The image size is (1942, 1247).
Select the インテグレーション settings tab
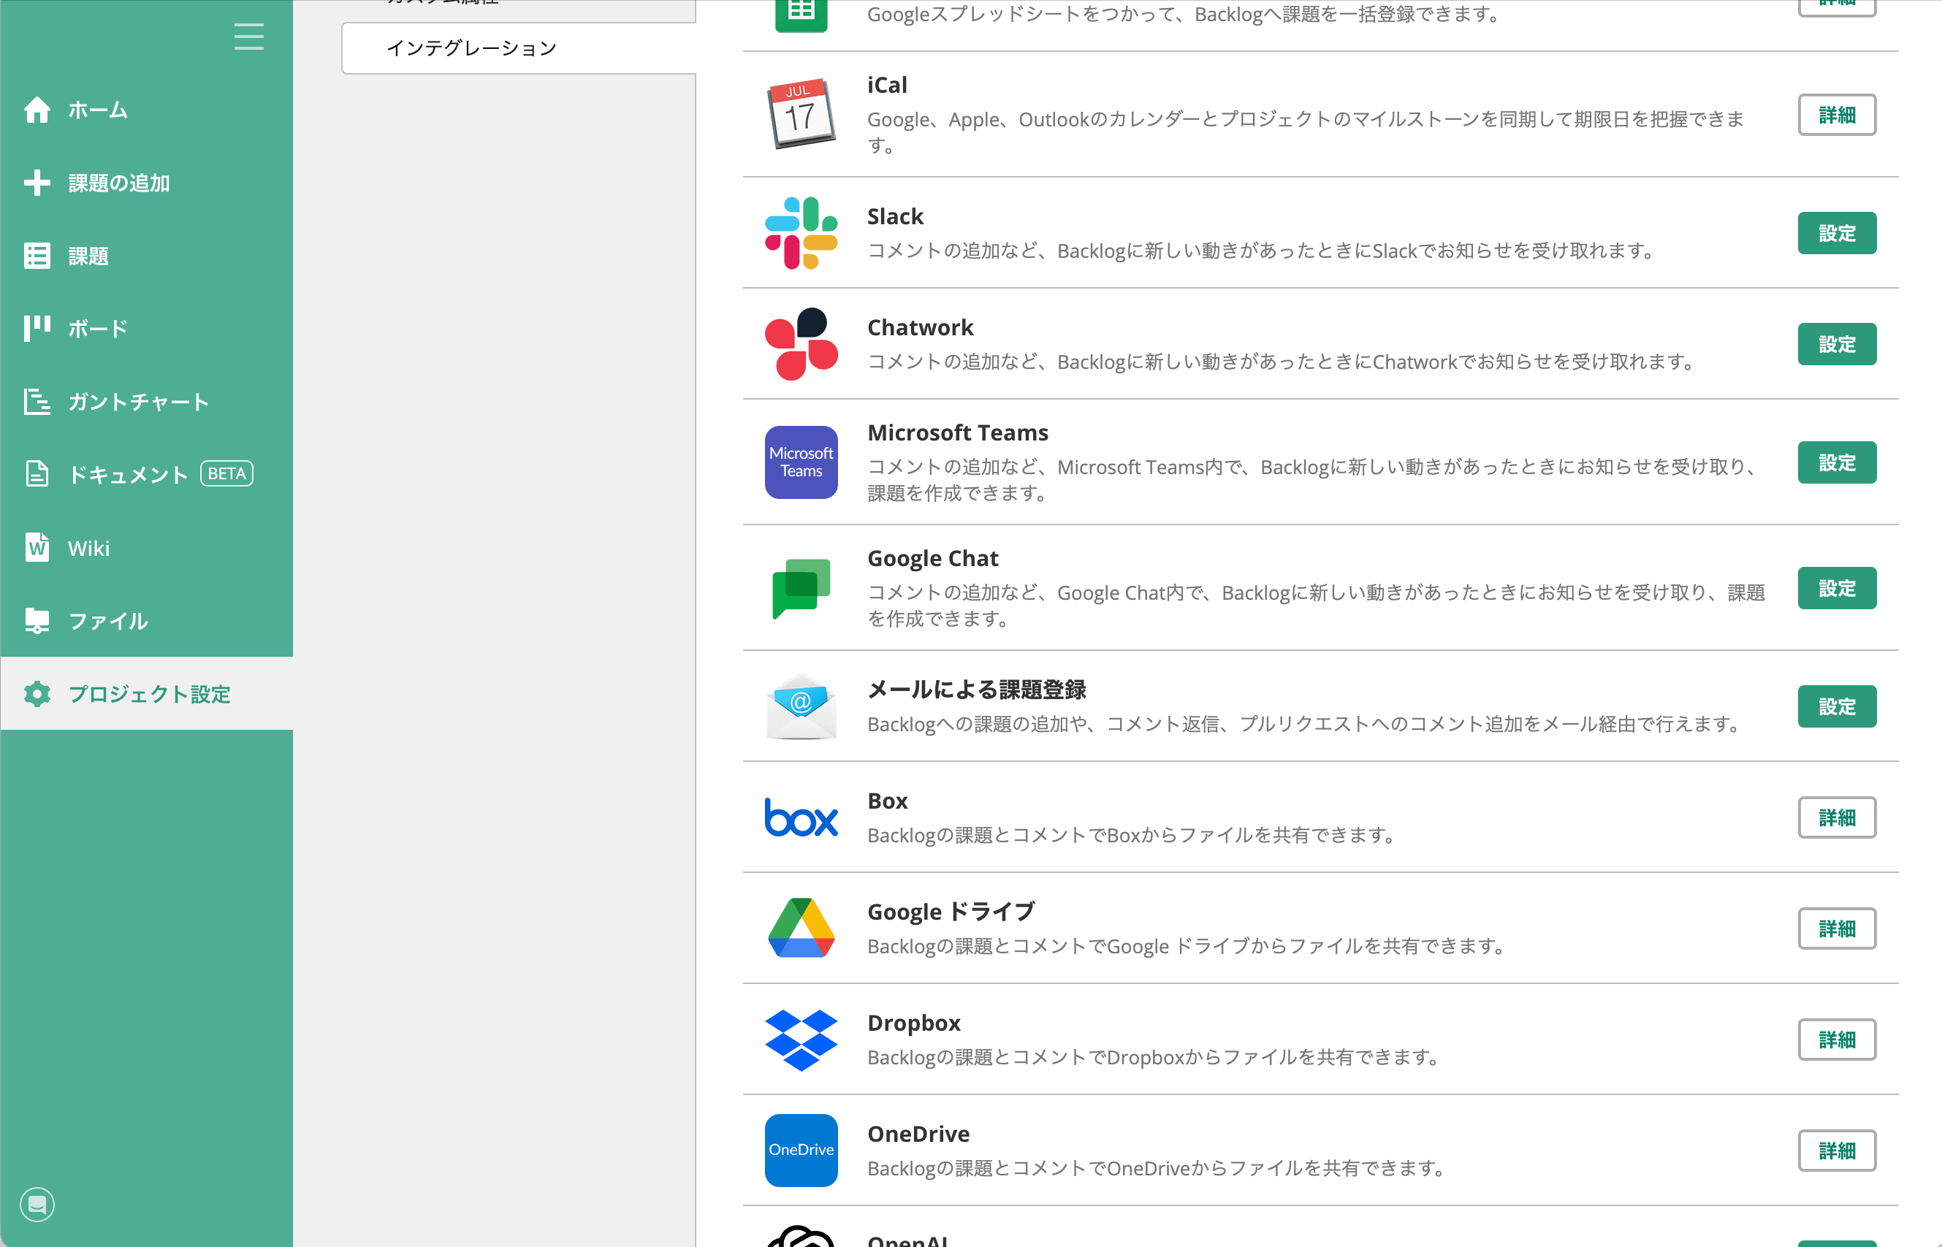point(519,49)
